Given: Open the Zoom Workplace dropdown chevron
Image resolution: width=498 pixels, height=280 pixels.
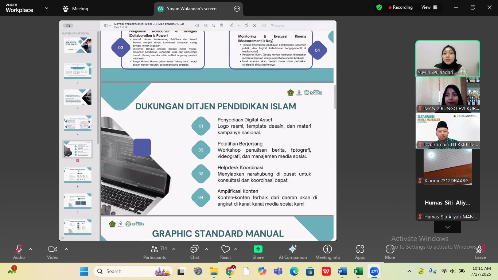Looking at the screenshot, I should (46, 8).
